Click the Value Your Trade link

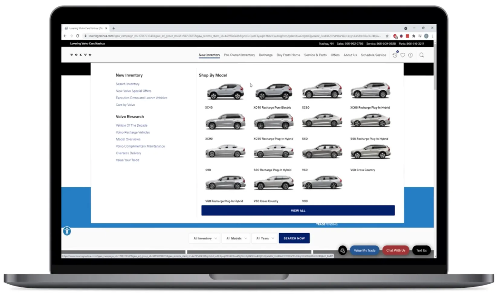coord(128,160)
